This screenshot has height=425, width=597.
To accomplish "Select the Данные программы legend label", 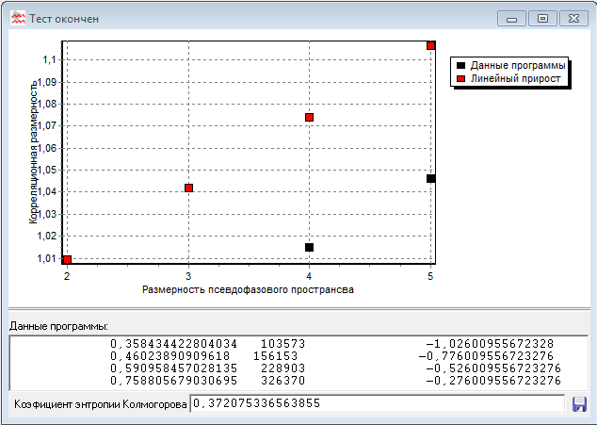I will coord(517,65).
